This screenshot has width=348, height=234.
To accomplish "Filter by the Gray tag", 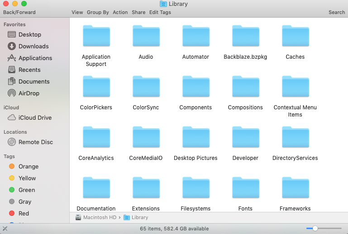I will click(20, 201).
